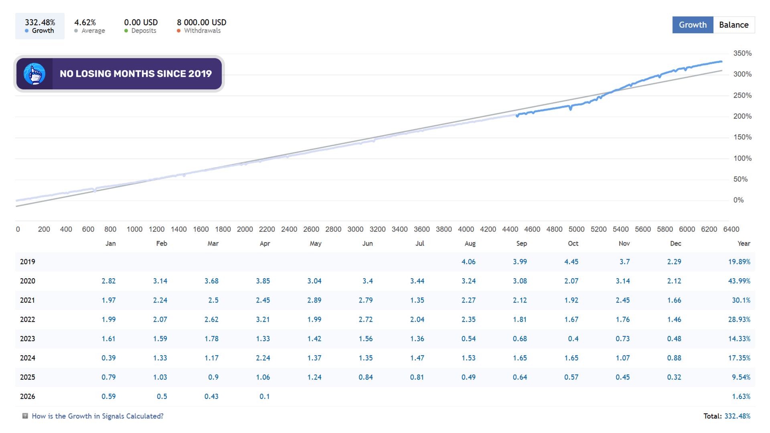Click the 350% y-axis label
This screenshot has height=433, width=770.
pos(742,53)
